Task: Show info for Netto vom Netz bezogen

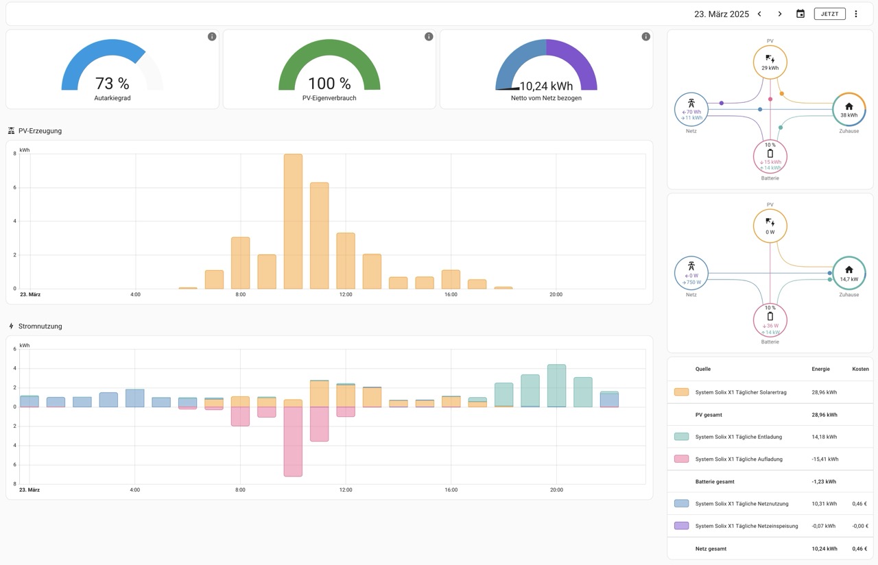Action: [x=645, y=36]
